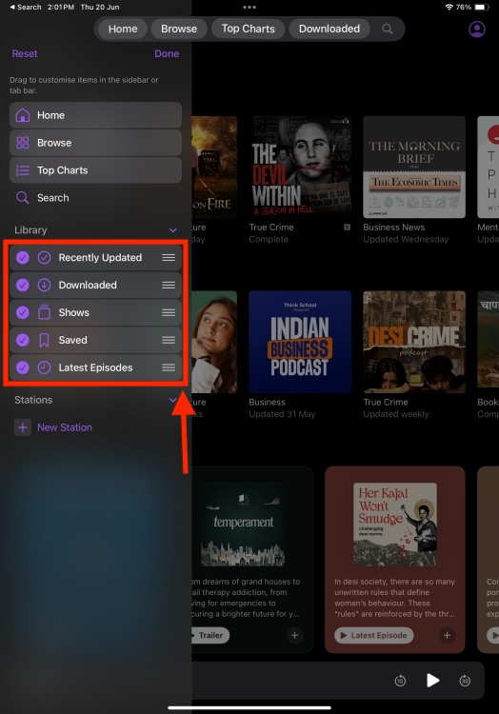Open The Morning Brief podcast artwork
Viewport: 499px width, 714px height.
[414, 167]
